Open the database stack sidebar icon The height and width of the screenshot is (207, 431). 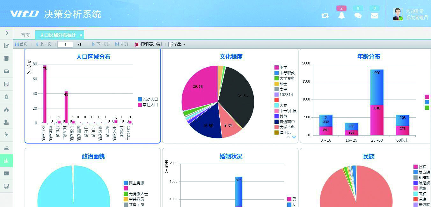pyautogui.click(x=6, y=58)
